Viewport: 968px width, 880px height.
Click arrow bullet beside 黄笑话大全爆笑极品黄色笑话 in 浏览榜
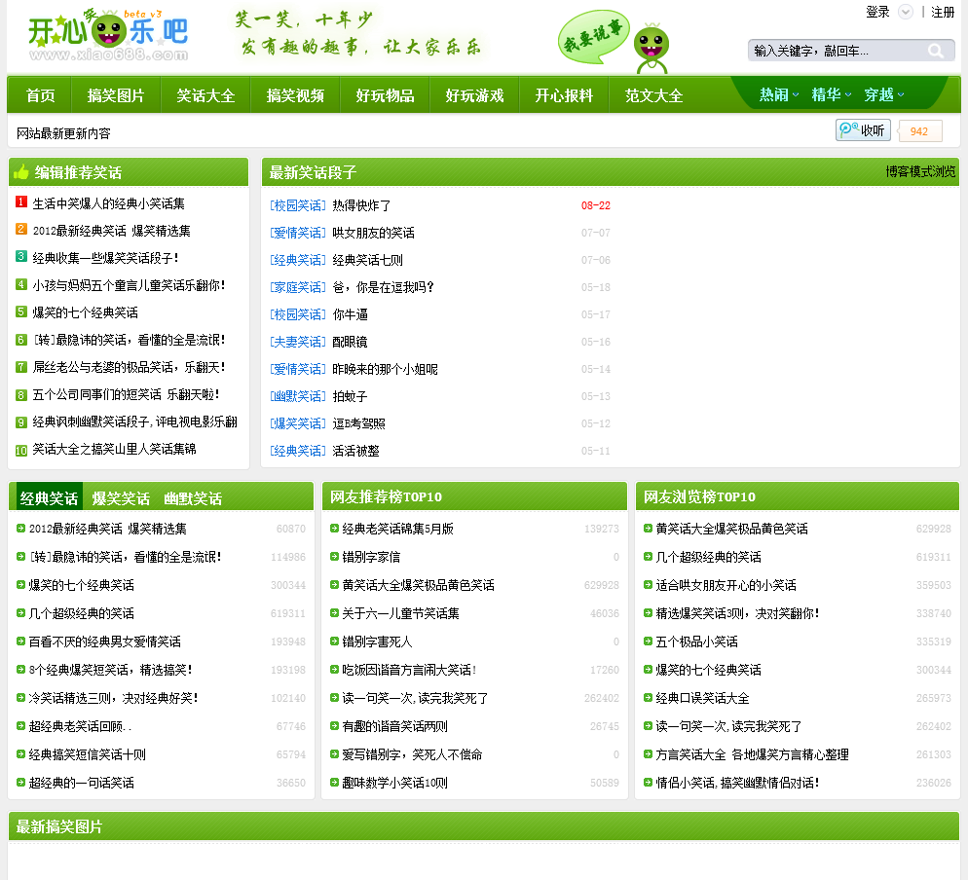[x=648, y=529]
